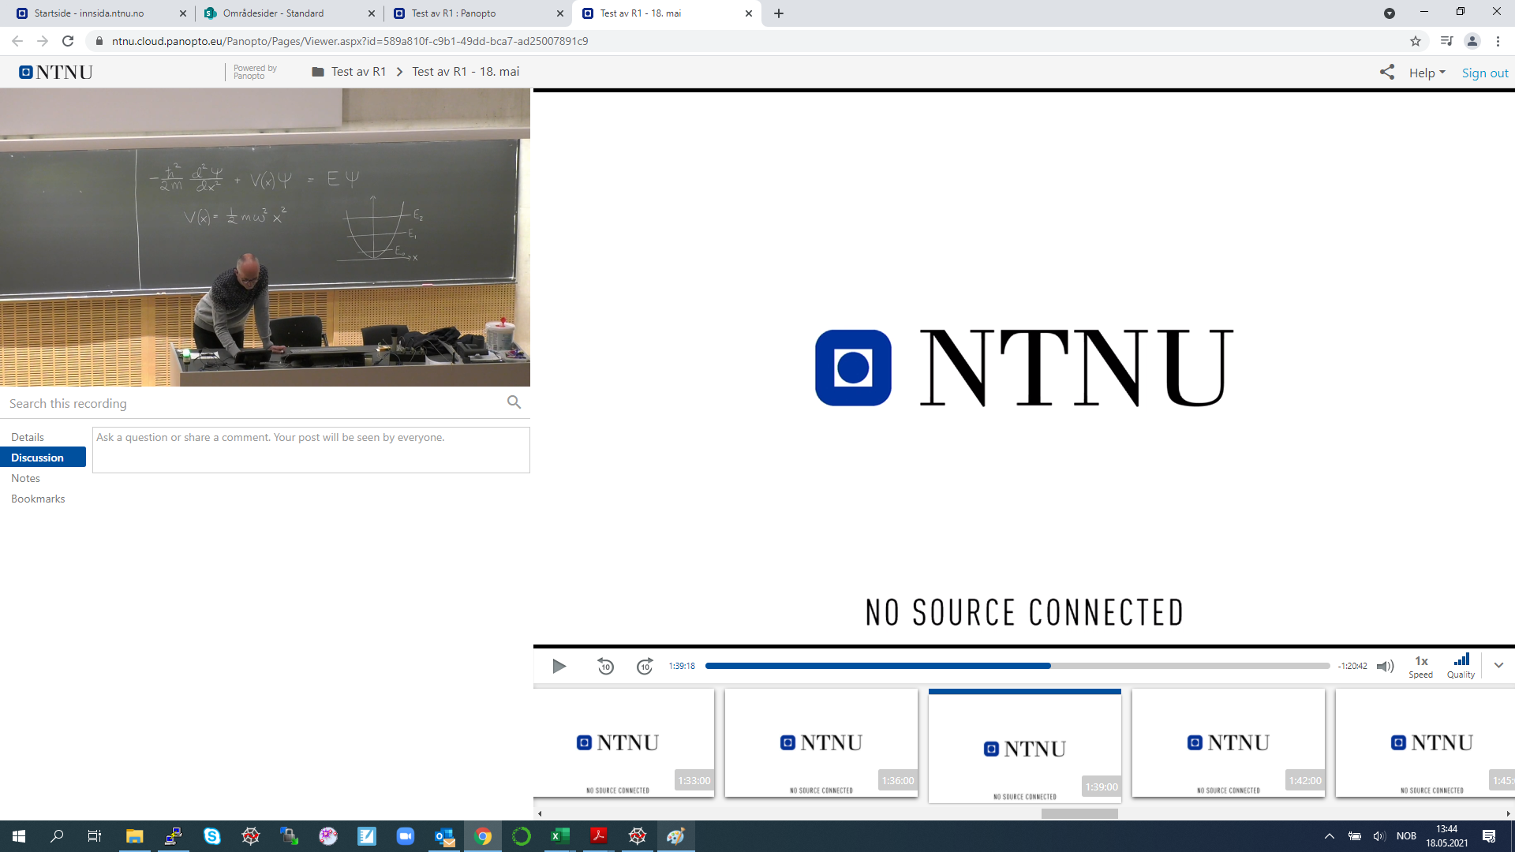Seek on the playback progress bar
This screenshot has height=852, width=1515.
tap(1017, 666)
